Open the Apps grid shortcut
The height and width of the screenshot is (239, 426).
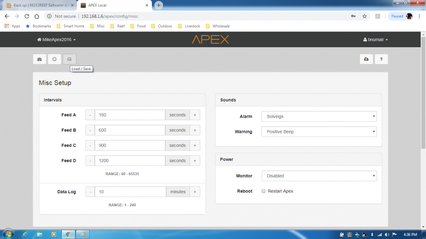pos(12,26)
